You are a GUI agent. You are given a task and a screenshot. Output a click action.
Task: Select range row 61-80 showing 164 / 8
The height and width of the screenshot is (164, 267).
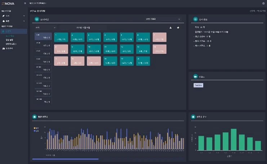[43, 60]
